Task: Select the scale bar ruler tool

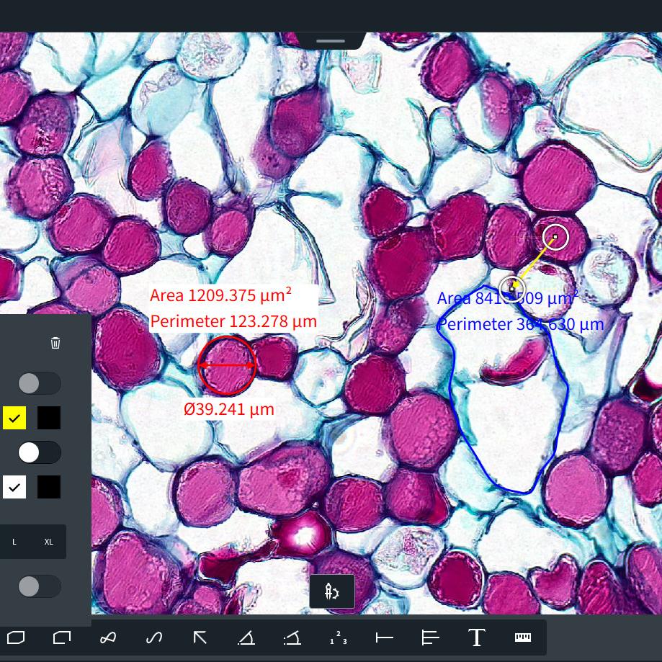Action: tap(523, 638)
